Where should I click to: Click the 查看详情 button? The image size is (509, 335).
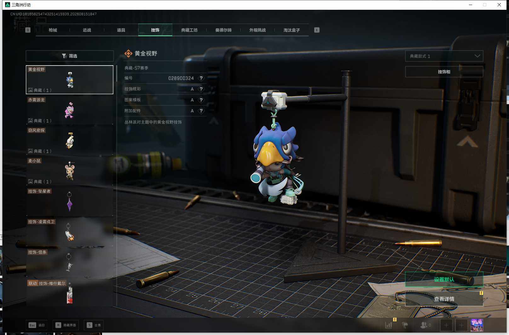(x=444, y=299)
